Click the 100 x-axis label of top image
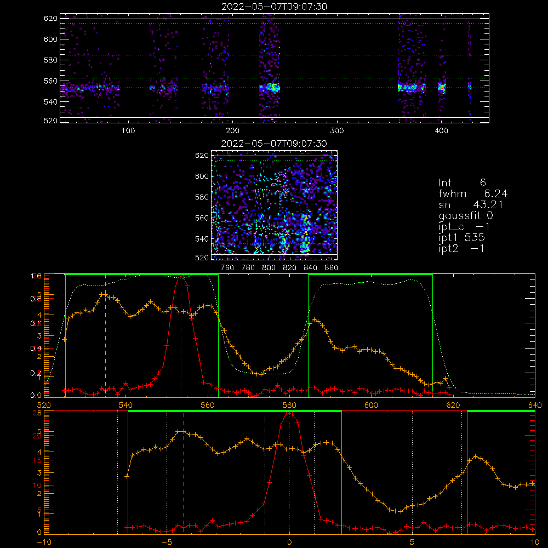This screenshot has width=548, height=548. [x=128, y=131]
